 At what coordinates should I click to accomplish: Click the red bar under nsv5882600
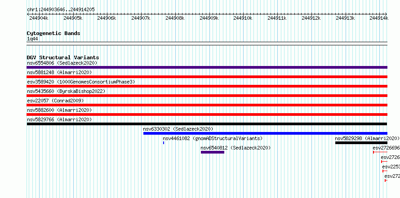tap(207, 114)
